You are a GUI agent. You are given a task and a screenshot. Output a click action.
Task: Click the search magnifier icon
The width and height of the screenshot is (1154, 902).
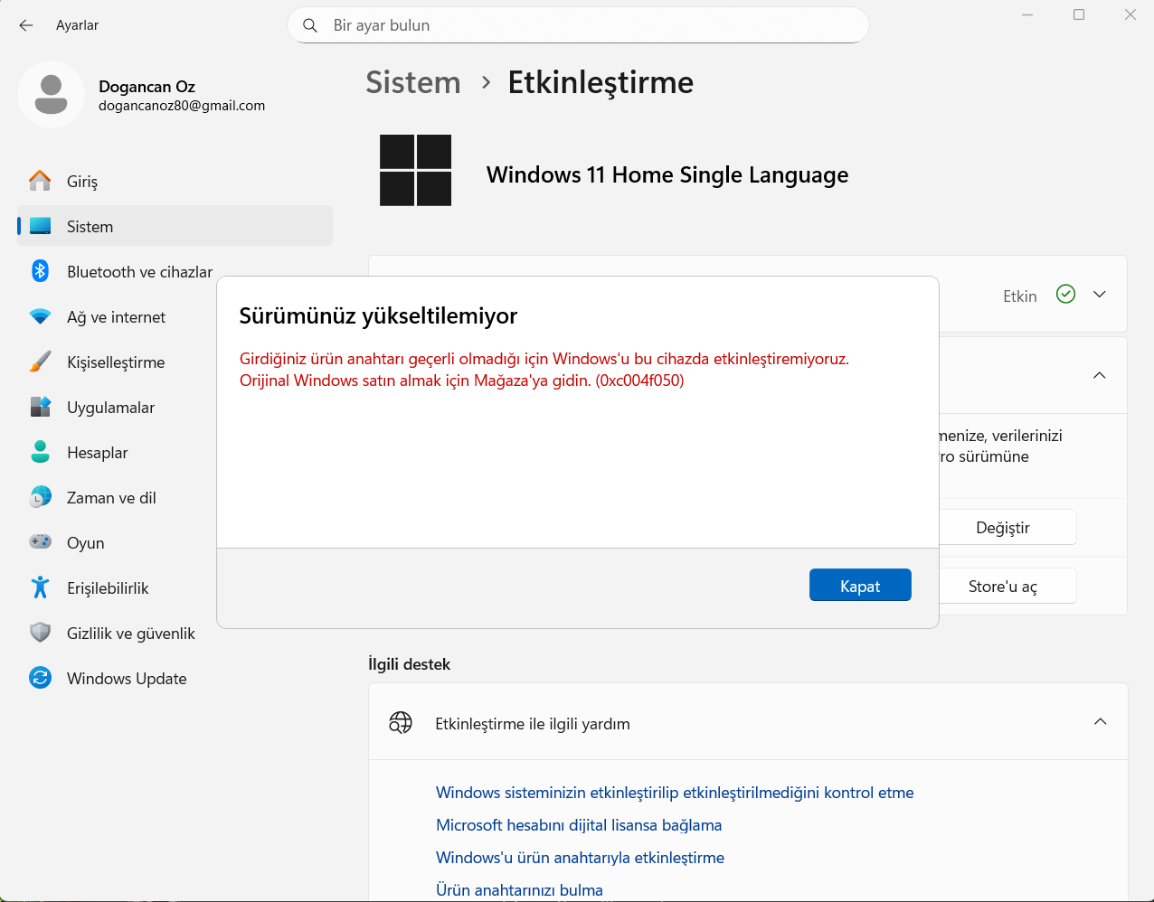coord(310,25)
